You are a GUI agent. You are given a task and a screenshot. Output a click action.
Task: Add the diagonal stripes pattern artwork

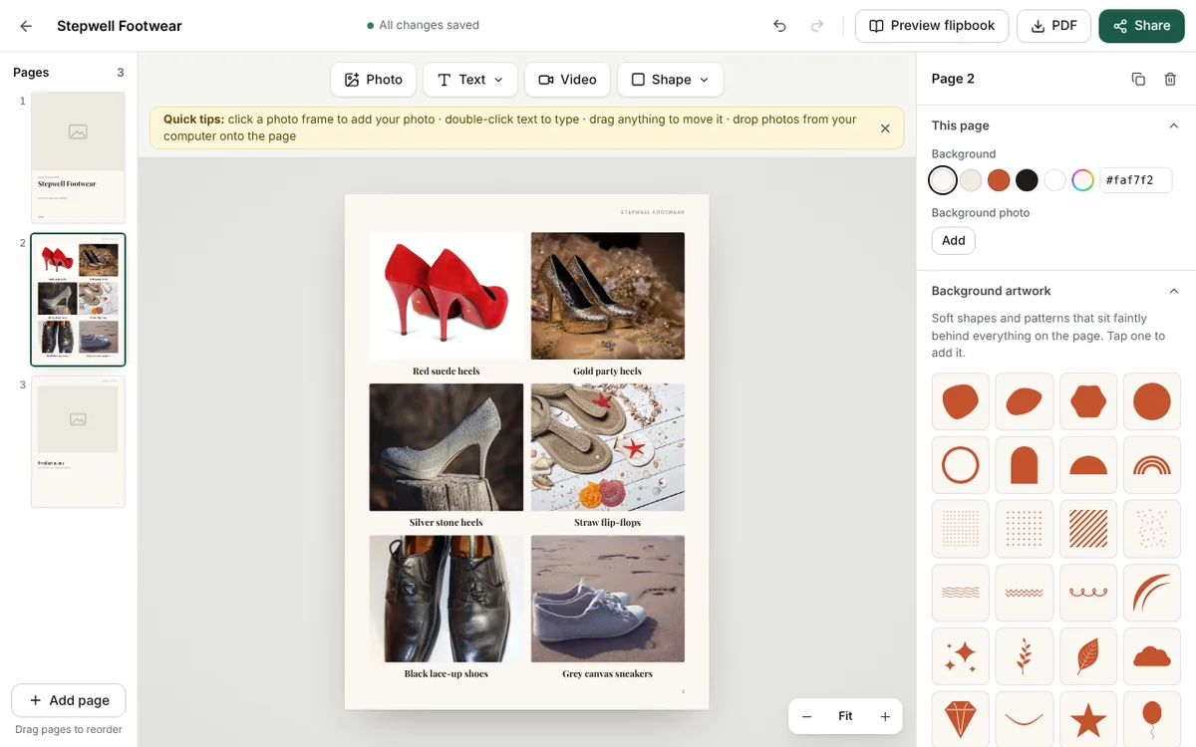pos(1088,529)
